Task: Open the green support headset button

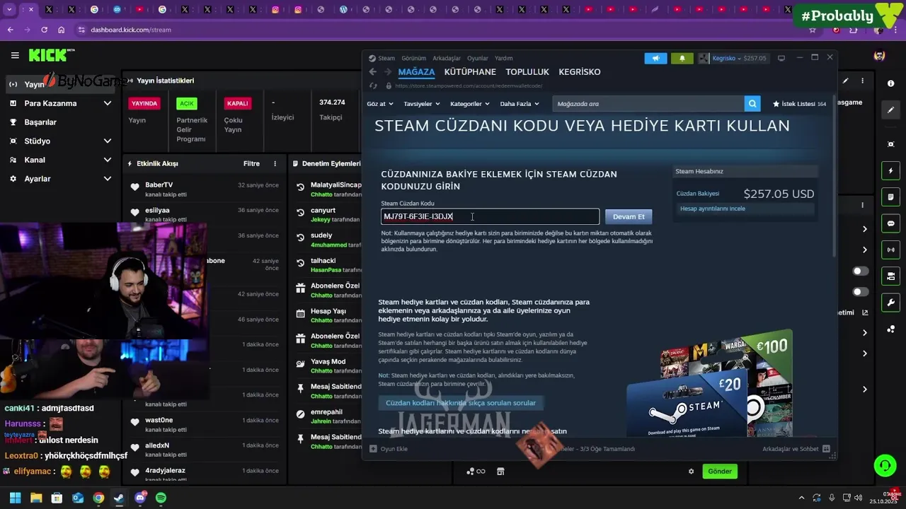Action: coord(885,465)
